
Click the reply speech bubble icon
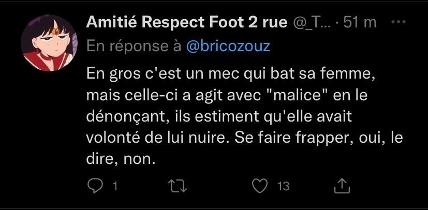[x=93, y=186]
